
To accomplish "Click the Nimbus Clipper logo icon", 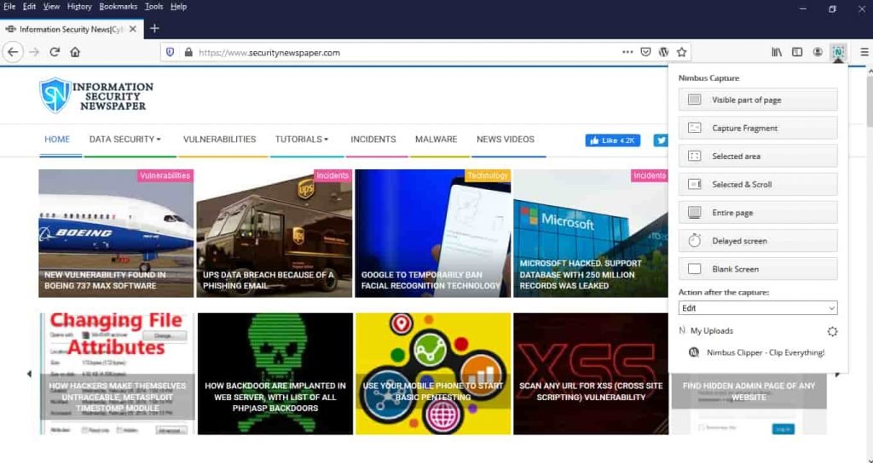I will pyautogui.click(x=694, y=352).
